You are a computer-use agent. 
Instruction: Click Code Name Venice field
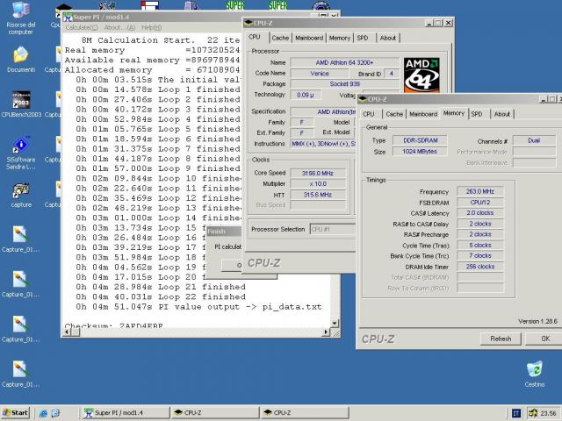(320, 74)
